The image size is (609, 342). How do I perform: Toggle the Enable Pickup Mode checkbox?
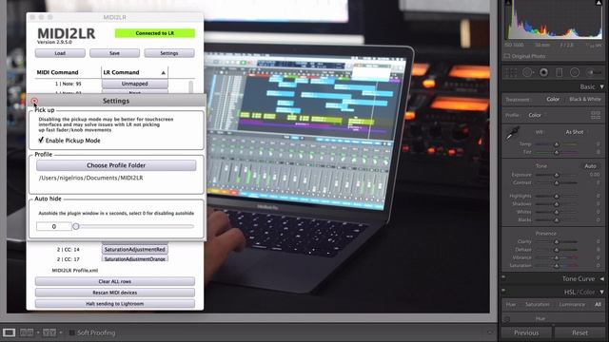pyautogui.click(x=41, y=140)
